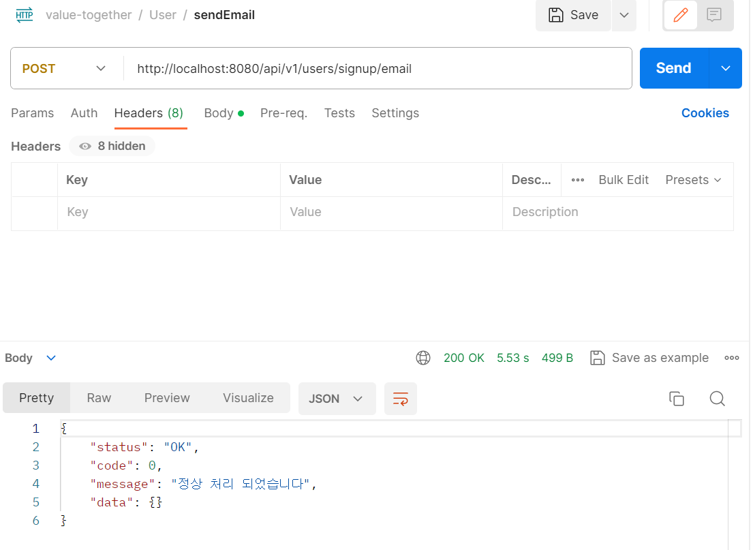Click the Save button
The image size is (753, 550).
573,15
